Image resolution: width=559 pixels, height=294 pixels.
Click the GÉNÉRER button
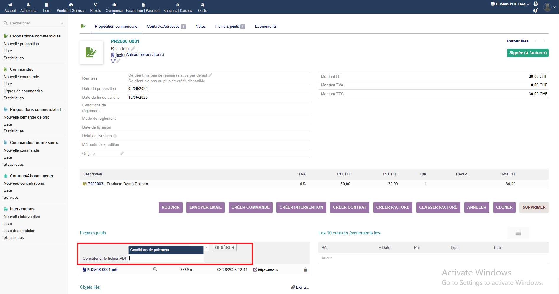(224, 248)
